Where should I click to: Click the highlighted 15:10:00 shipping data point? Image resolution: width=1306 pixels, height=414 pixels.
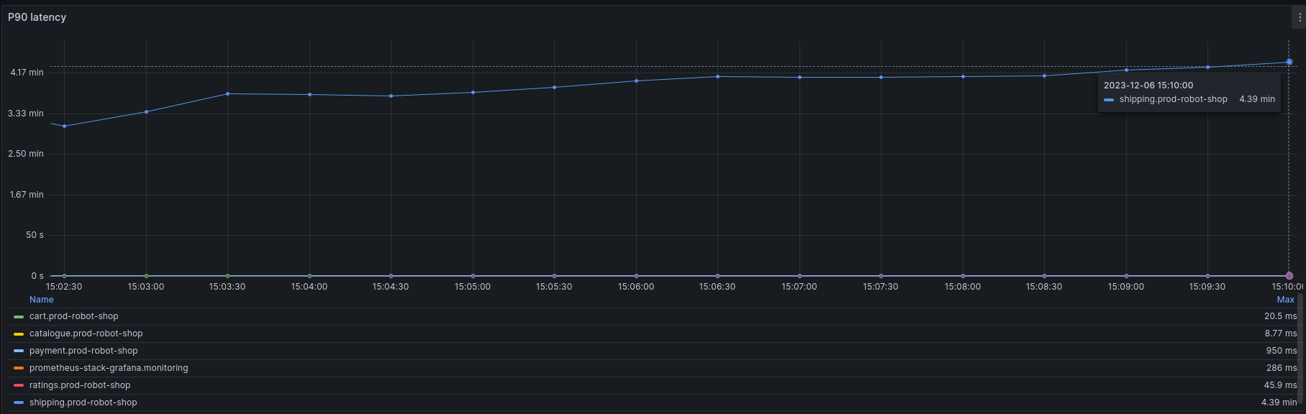pyautogui.click(x=1289, y=62)
